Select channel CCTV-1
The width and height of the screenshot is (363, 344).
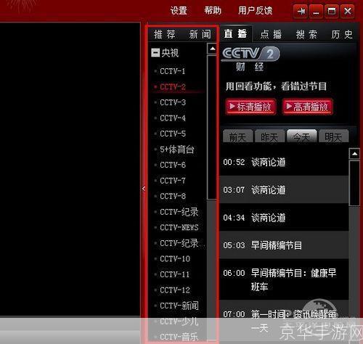(x=173, y=71)
